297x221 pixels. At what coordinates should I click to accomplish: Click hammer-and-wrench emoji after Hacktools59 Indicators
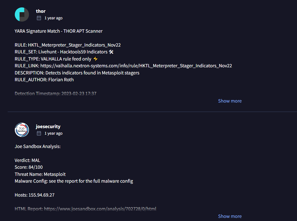[x=111, y=52]
